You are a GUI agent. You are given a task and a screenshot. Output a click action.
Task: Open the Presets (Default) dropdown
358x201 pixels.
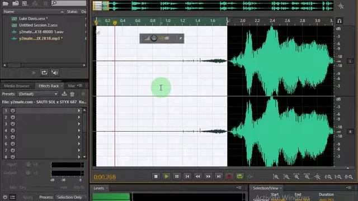coord(37,94)
